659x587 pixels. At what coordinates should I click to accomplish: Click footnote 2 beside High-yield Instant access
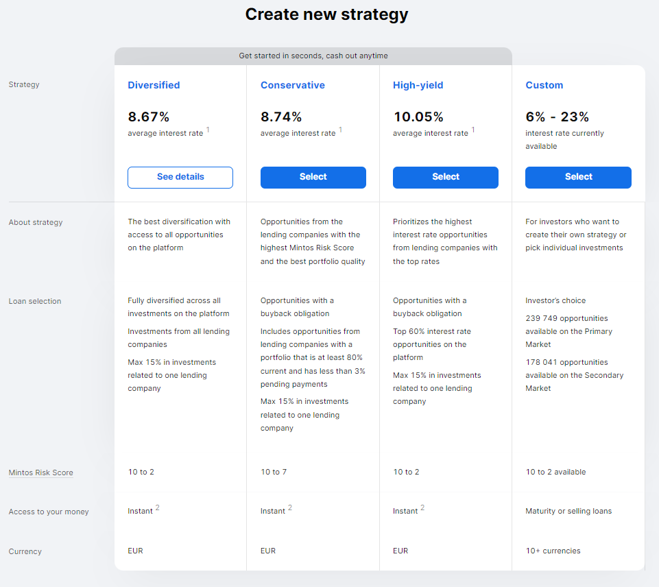[422, 507]
